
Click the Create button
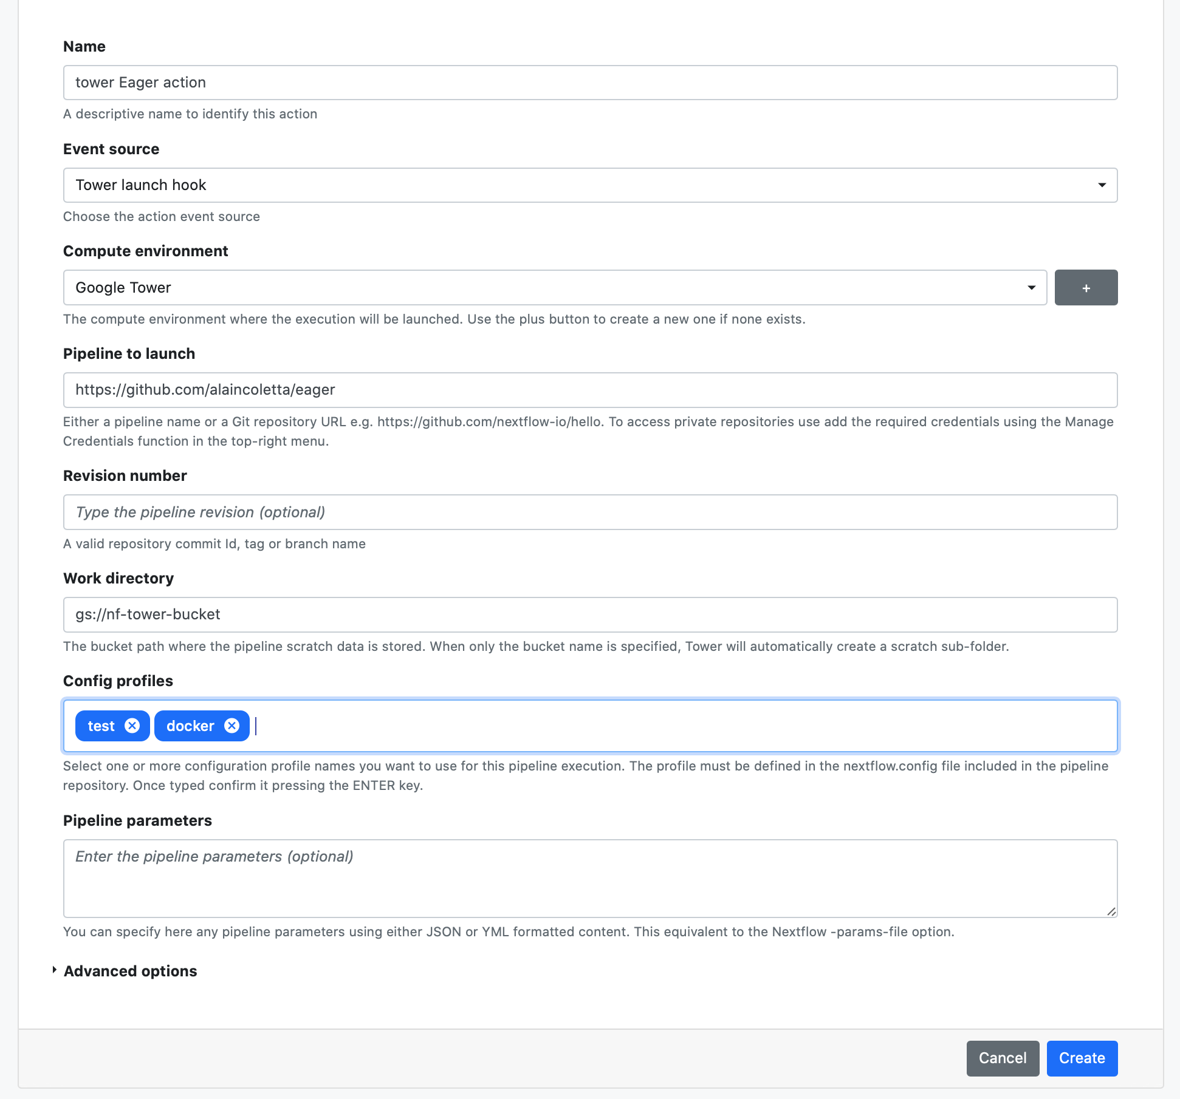[1082, 1058]
